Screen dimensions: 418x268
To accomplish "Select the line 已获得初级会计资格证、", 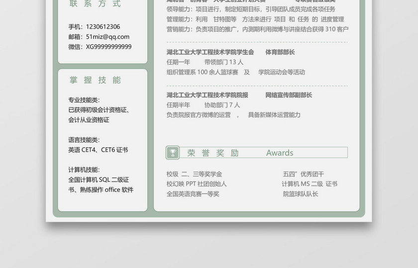I will [x=99, y=110].
